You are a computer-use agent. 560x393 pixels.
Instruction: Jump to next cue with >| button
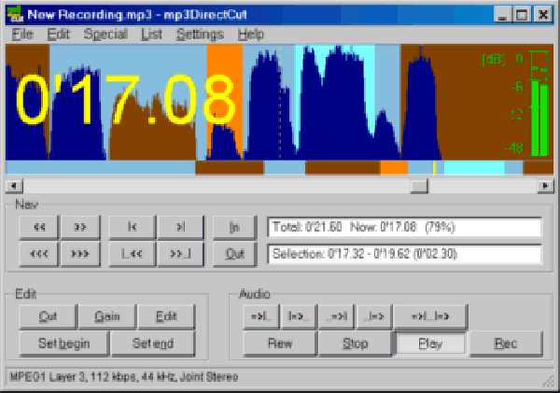(x=180, y=227)
